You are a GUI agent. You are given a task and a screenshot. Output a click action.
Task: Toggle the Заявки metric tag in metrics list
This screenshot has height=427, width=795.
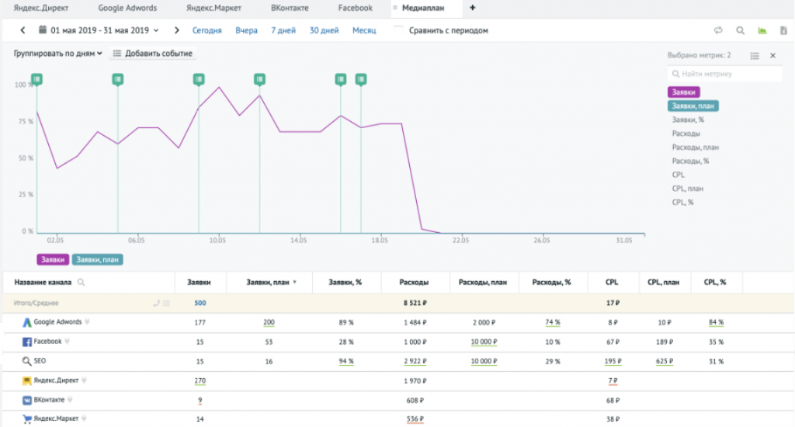683,92
